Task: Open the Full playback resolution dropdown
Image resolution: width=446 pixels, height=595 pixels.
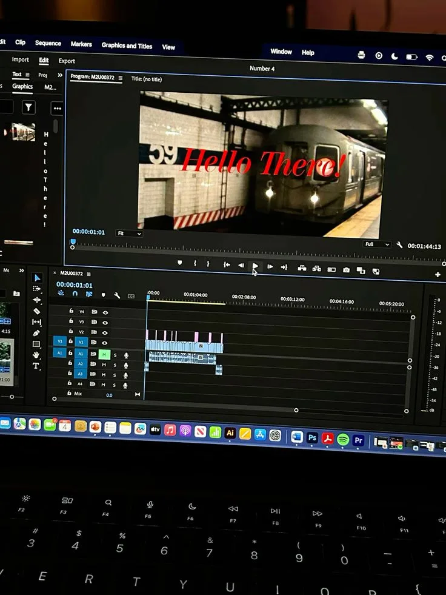Action: pos(376,244)
